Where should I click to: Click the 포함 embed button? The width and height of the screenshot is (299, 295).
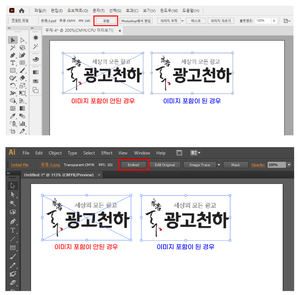click(106, 21)
